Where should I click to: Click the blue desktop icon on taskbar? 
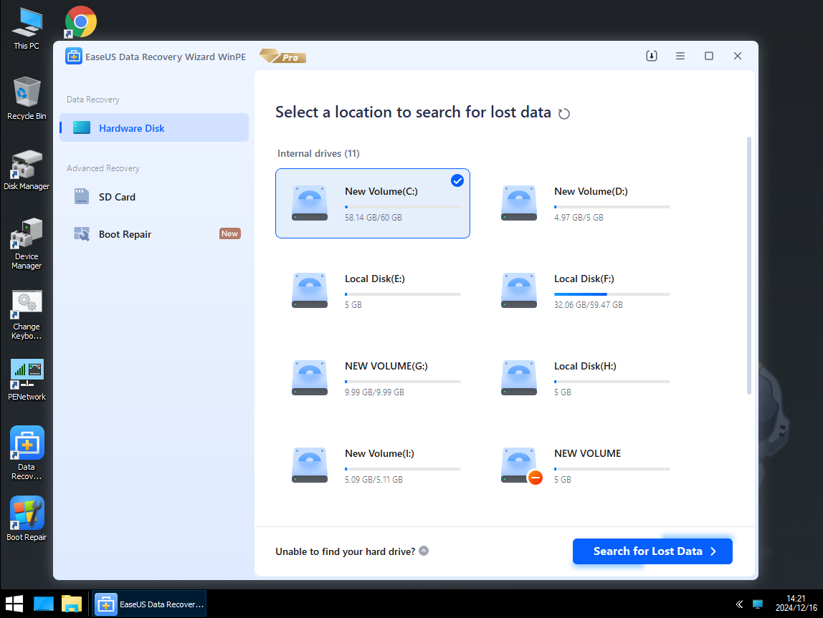click(x=44, y=604)
